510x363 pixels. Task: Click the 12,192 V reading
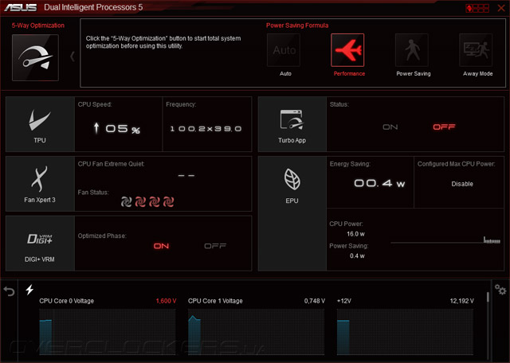coord(462,301)
